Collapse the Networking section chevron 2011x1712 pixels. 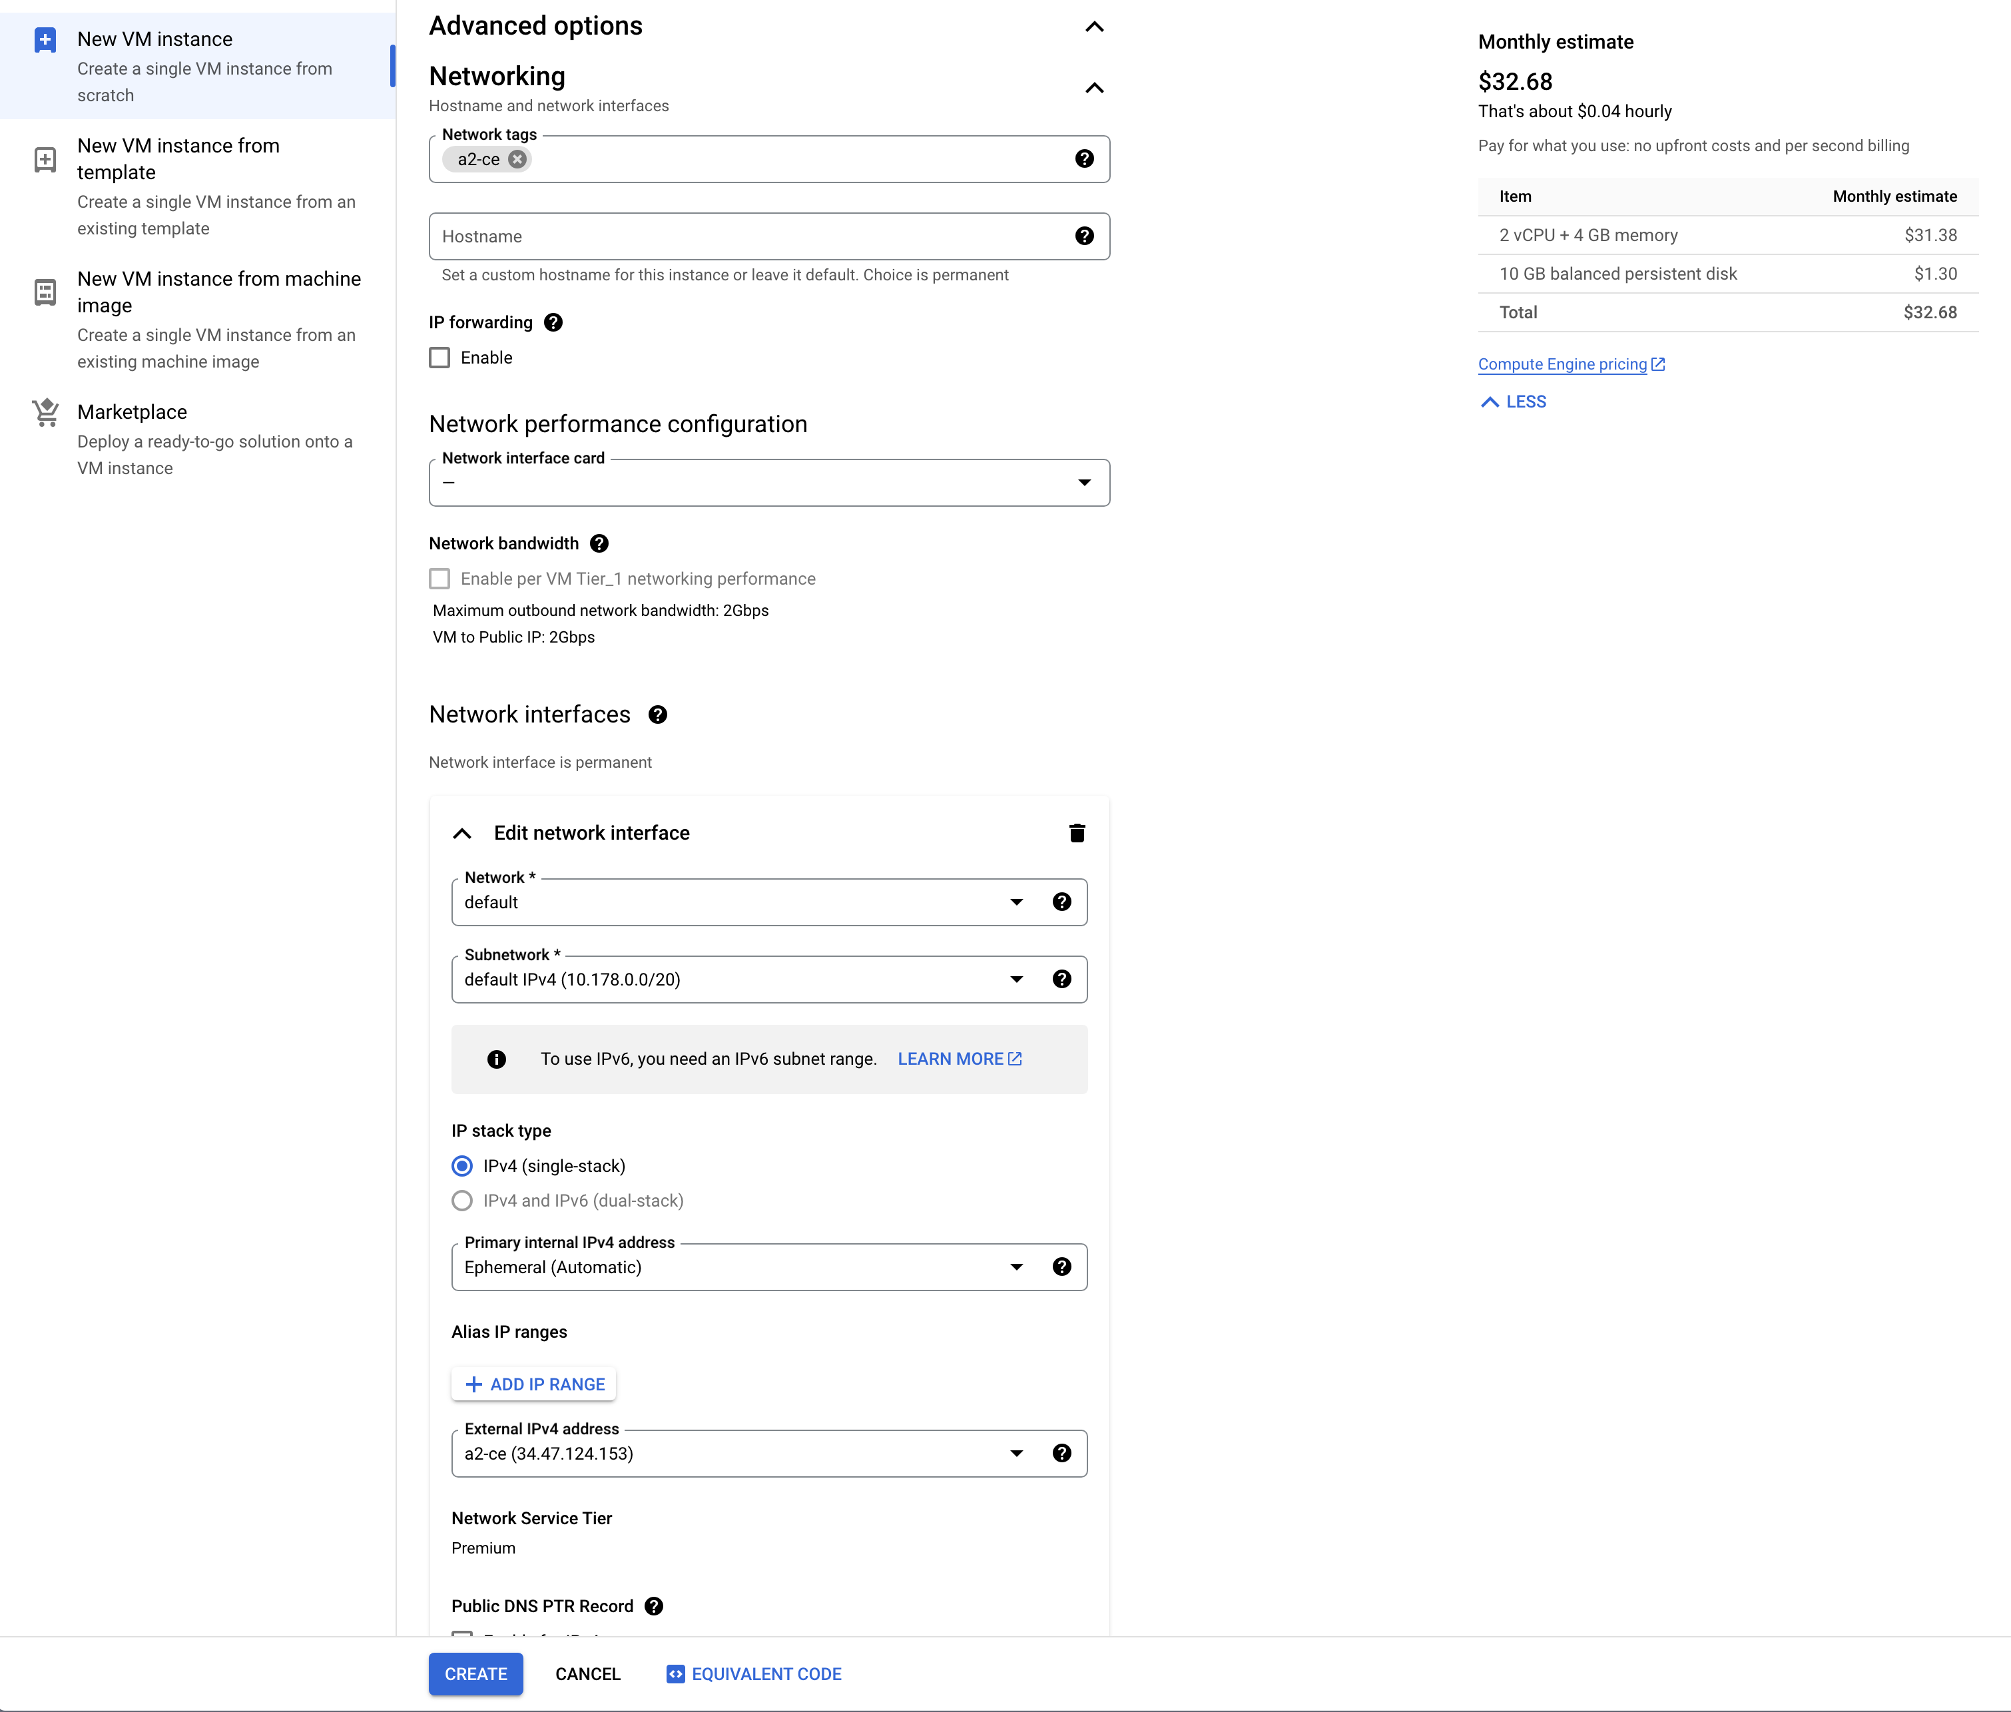pos(1094,87)
